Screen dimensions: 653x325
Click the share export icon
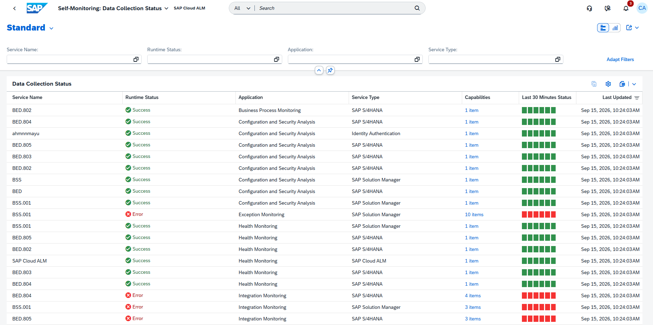pyautogui.click(x=629, y=28)
